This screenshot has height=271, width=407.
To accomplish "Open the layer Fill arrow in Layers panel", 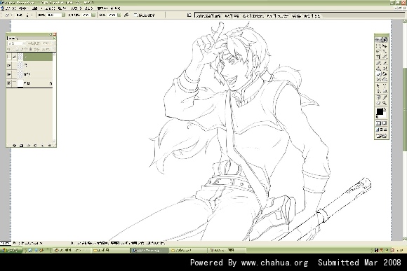I will coord(53,49).
